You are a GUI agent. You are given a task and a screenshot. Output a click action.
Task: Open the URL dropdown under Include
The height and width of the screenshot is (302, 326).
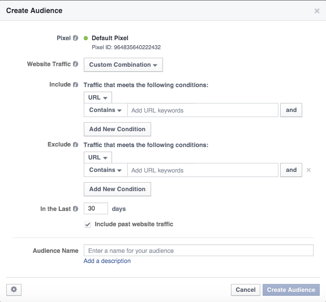[x=98, y=97]
